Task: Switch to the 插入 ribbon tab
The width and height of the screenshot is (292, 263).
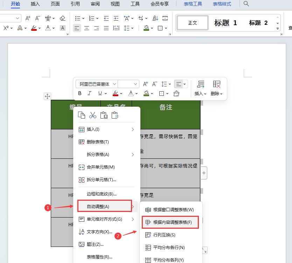Action: click(35, 4)
